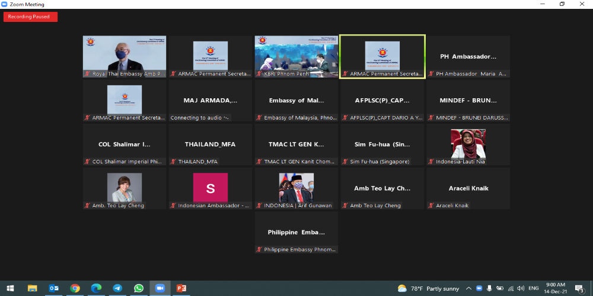The width and height of the screenshot is (593, 296).
Task: Open Outlook from the taskbar
Action: pyautogui.click(x=54, y=288)
